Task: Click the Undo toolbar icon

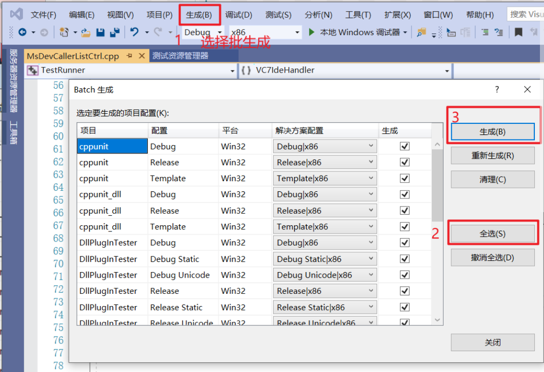Action: [133, 31]
